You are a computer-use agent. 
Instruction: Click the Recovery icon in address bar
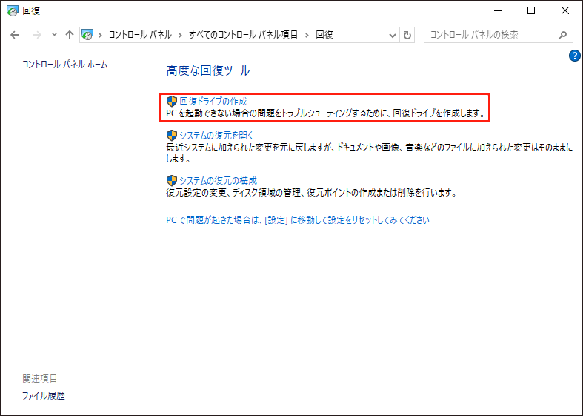tap(87, 35)
